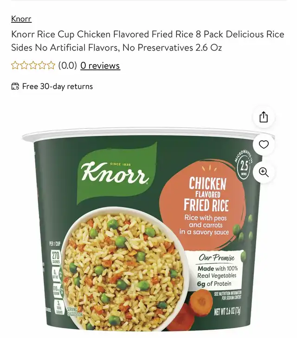Click the Chicken Flavored Fried Rice label

pyautogui.click(x=207, y=194)
